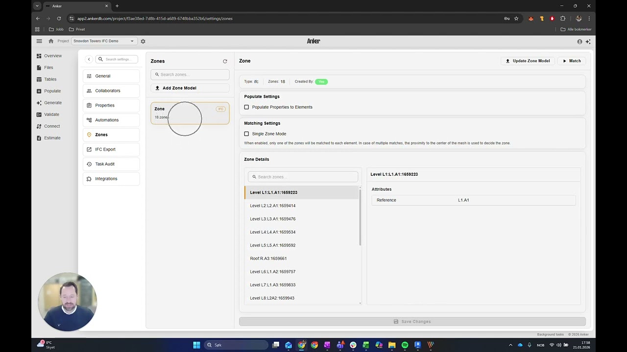Open Chrome tab search dropdown arrow
The height and width of the screenshot is (352, 627).
(x=37, y=6)
